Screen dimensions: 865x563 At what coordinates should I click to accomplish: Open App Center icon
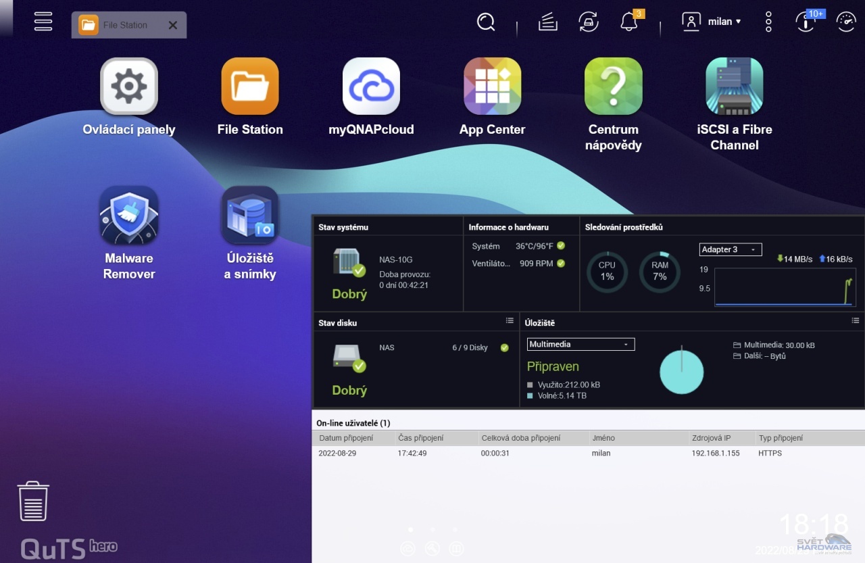492,87
